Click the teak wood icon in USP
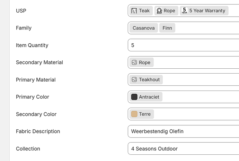This screenshot has height=161, width=239. [x=134, y=11]
